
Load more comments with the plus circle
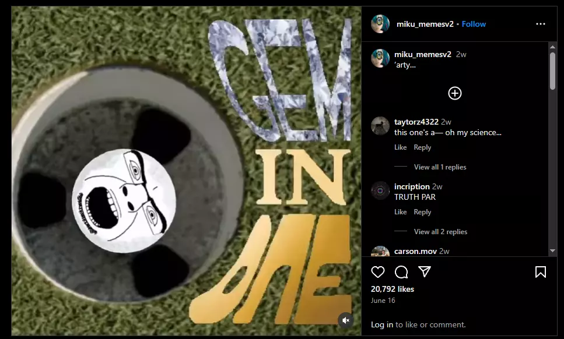pyautogui.click(x=455, y=93)
